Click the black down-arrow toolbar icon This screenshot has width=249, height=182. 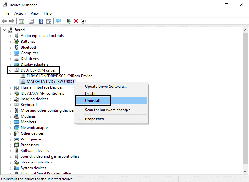83,21
